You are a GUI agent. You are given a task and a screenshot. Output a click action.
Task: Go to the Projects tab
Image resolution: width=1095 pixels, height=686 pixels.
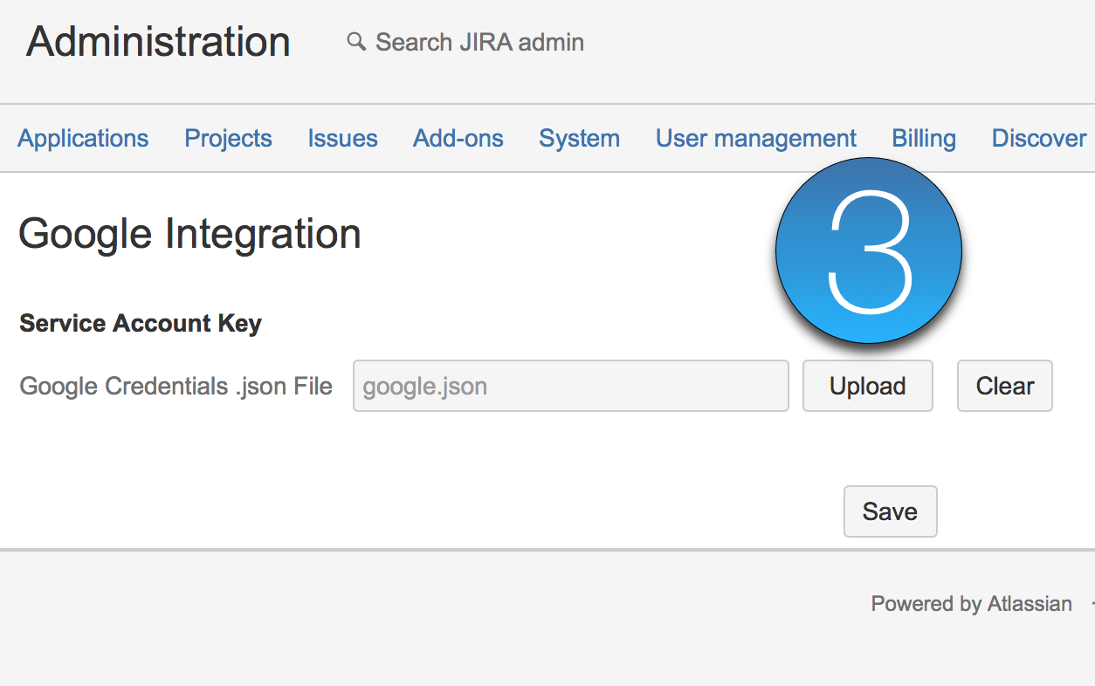pos(228,138)
